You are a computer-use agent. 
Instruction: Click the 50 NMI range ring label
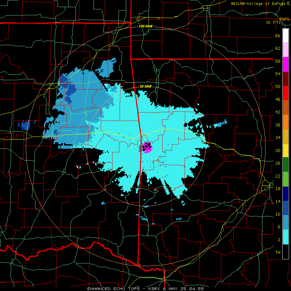[145, 86]
